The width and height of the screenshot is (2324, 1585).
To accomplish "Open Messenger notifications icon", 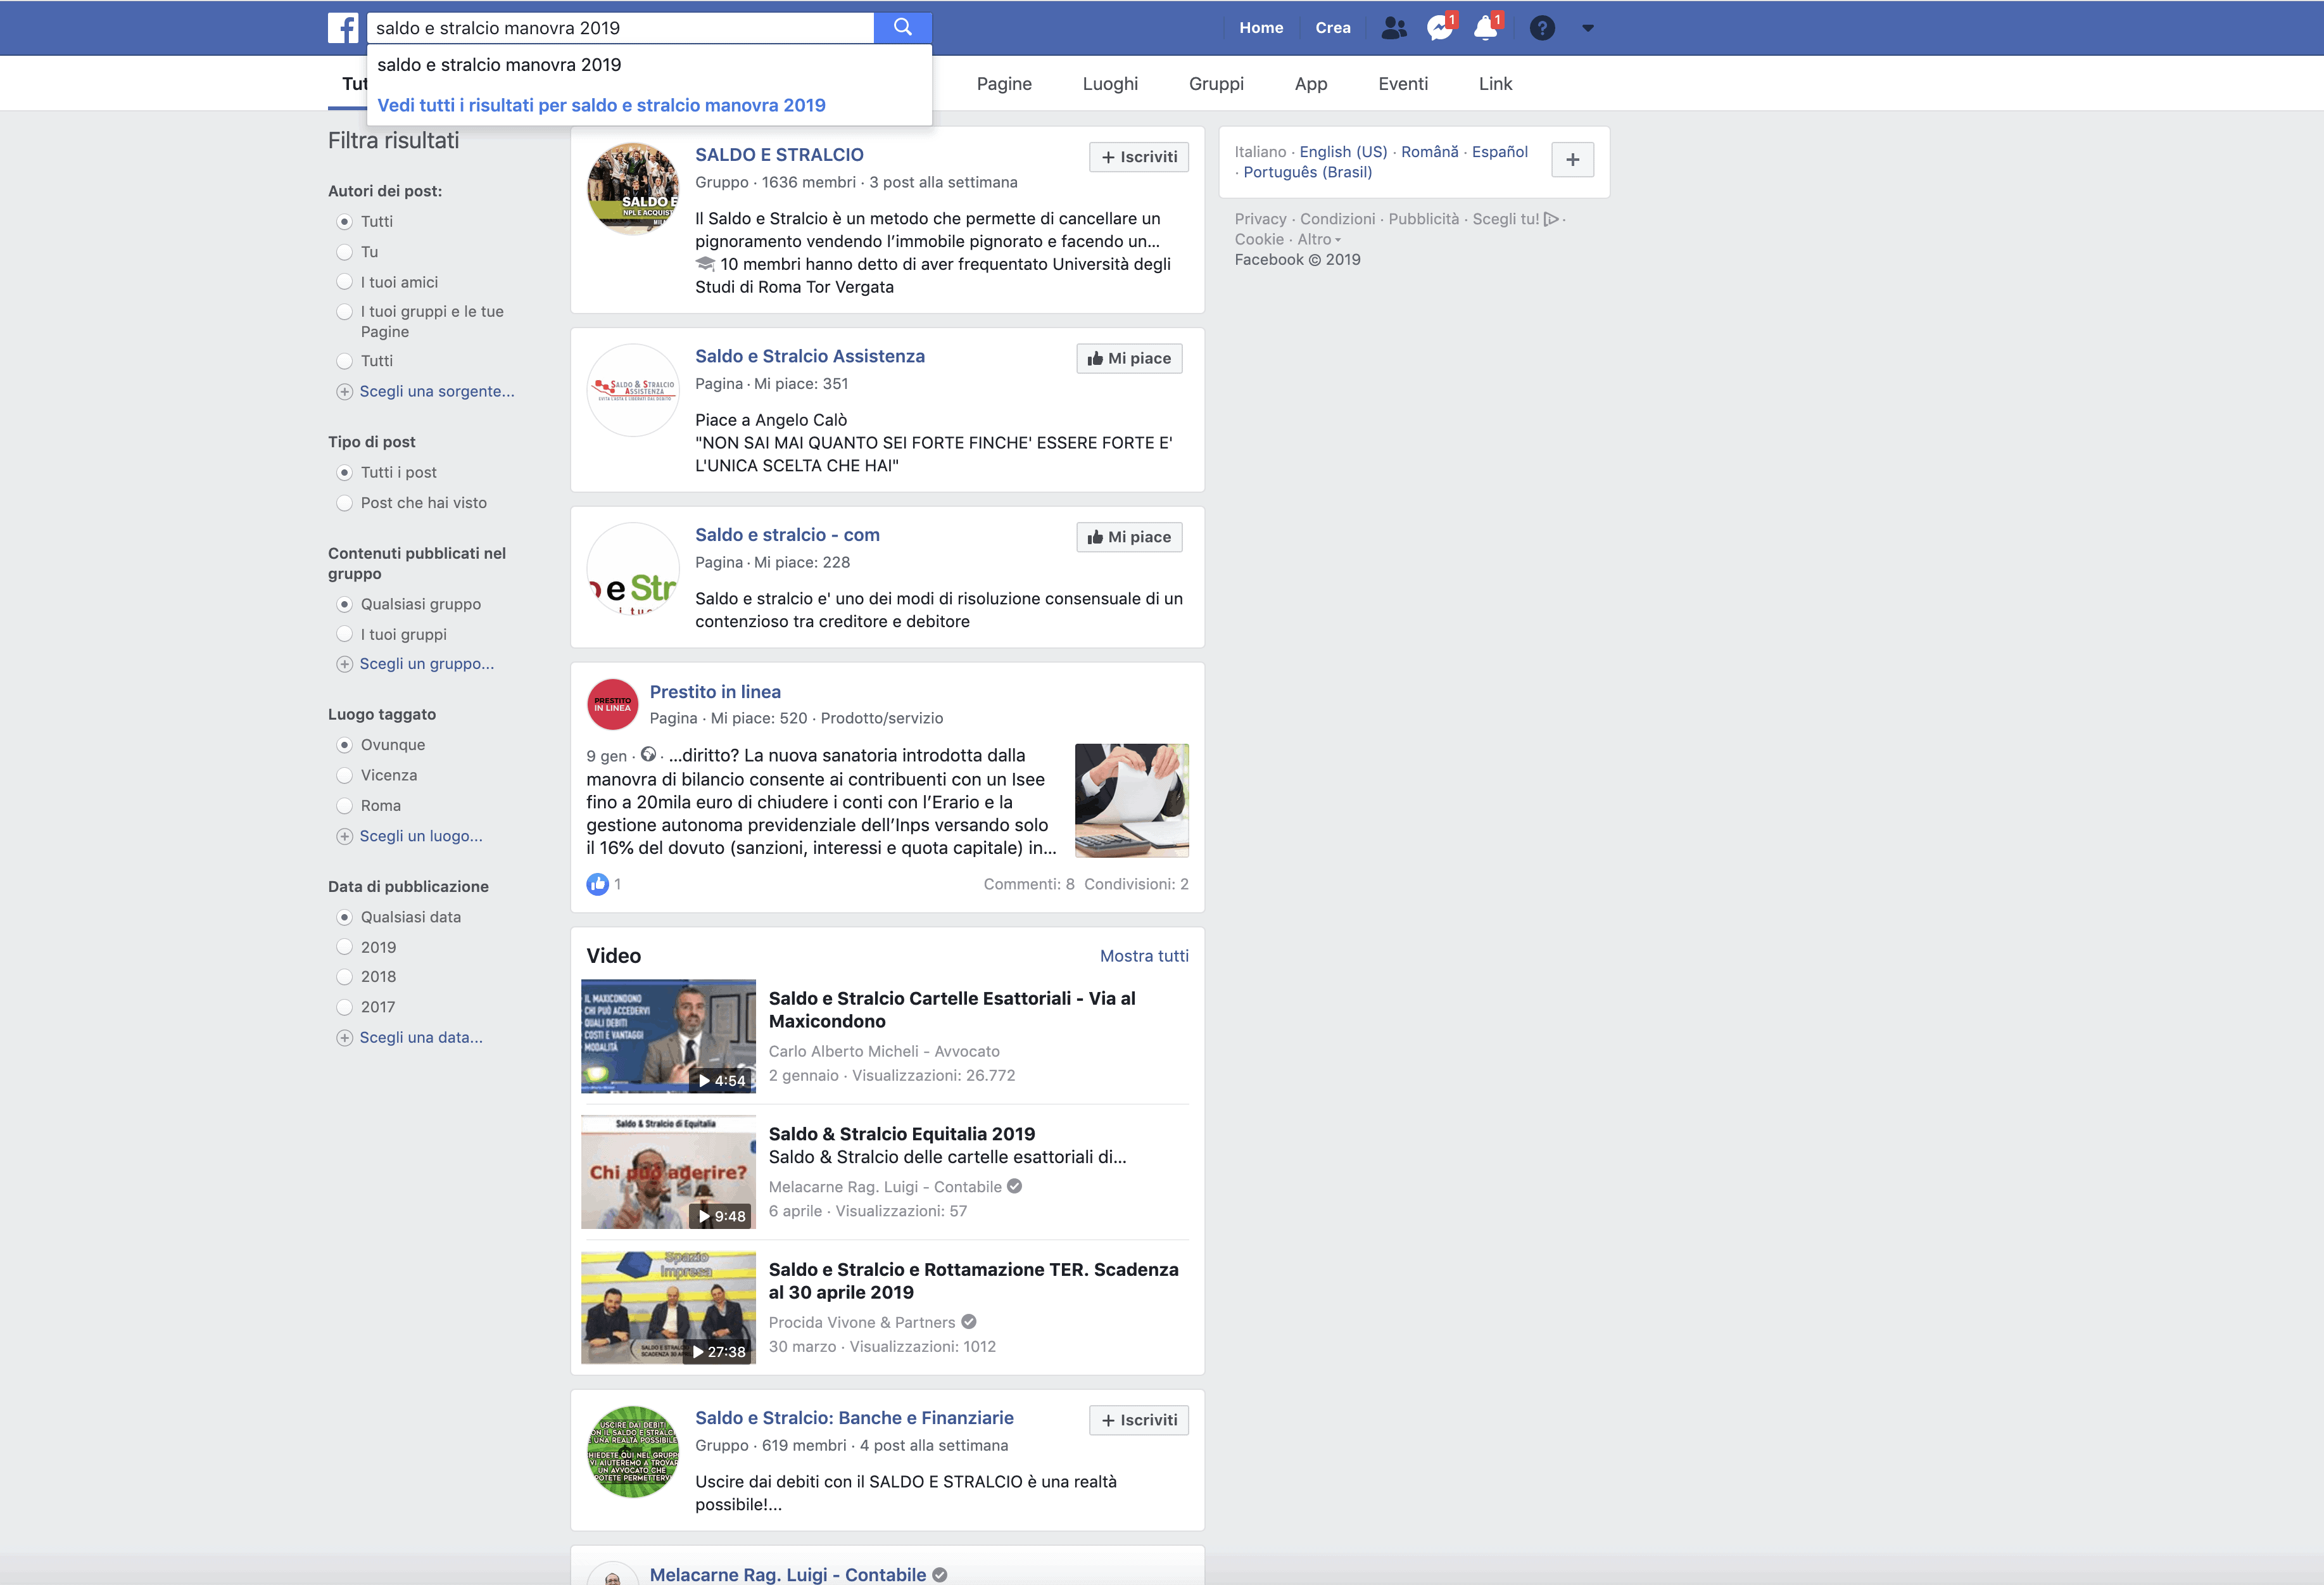I will click(x=1440, y=28).
